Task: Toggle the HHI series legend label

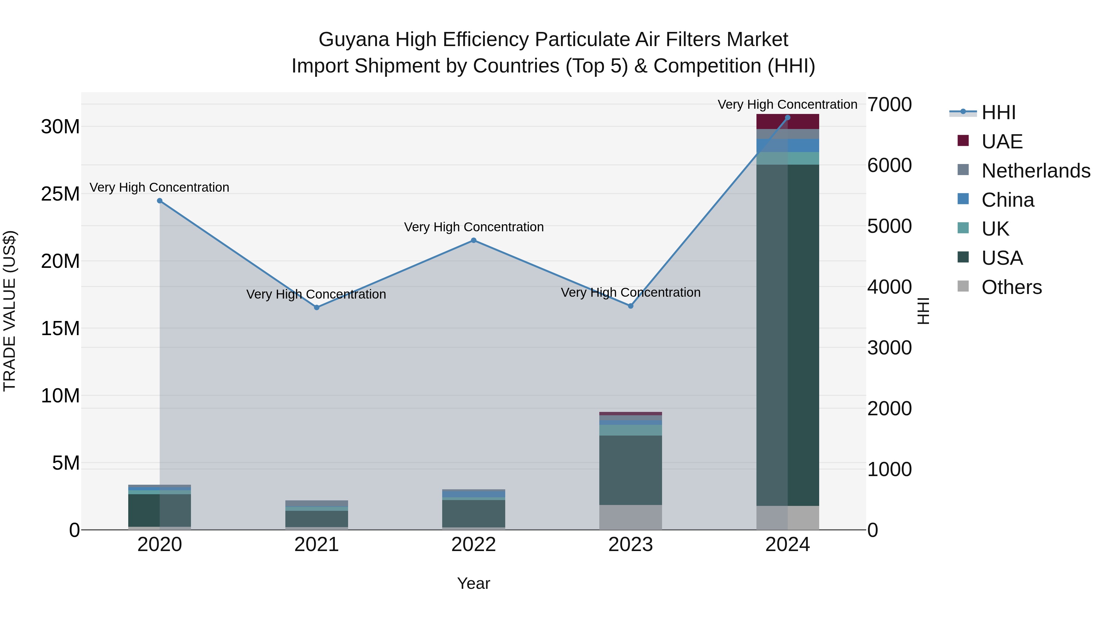Action: pyautogui.click(x=999, y=112)
